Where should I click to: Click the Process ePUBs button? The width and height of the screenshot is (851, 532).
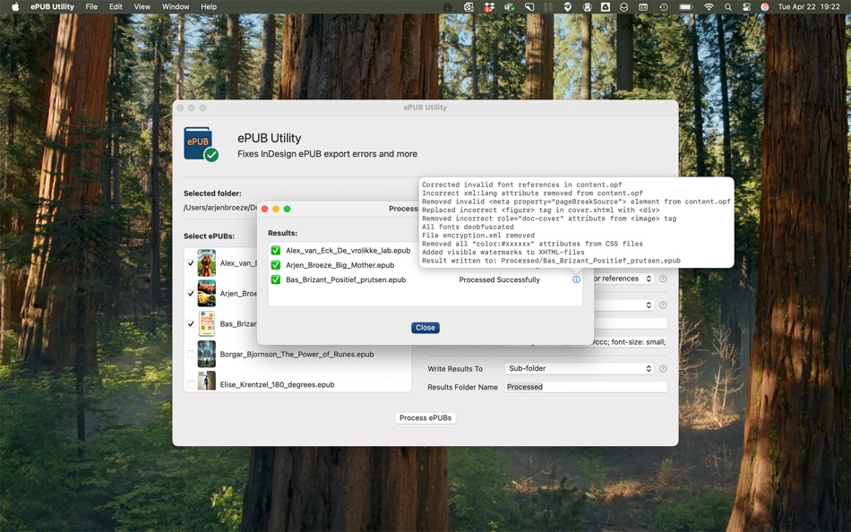coord(425,418)
